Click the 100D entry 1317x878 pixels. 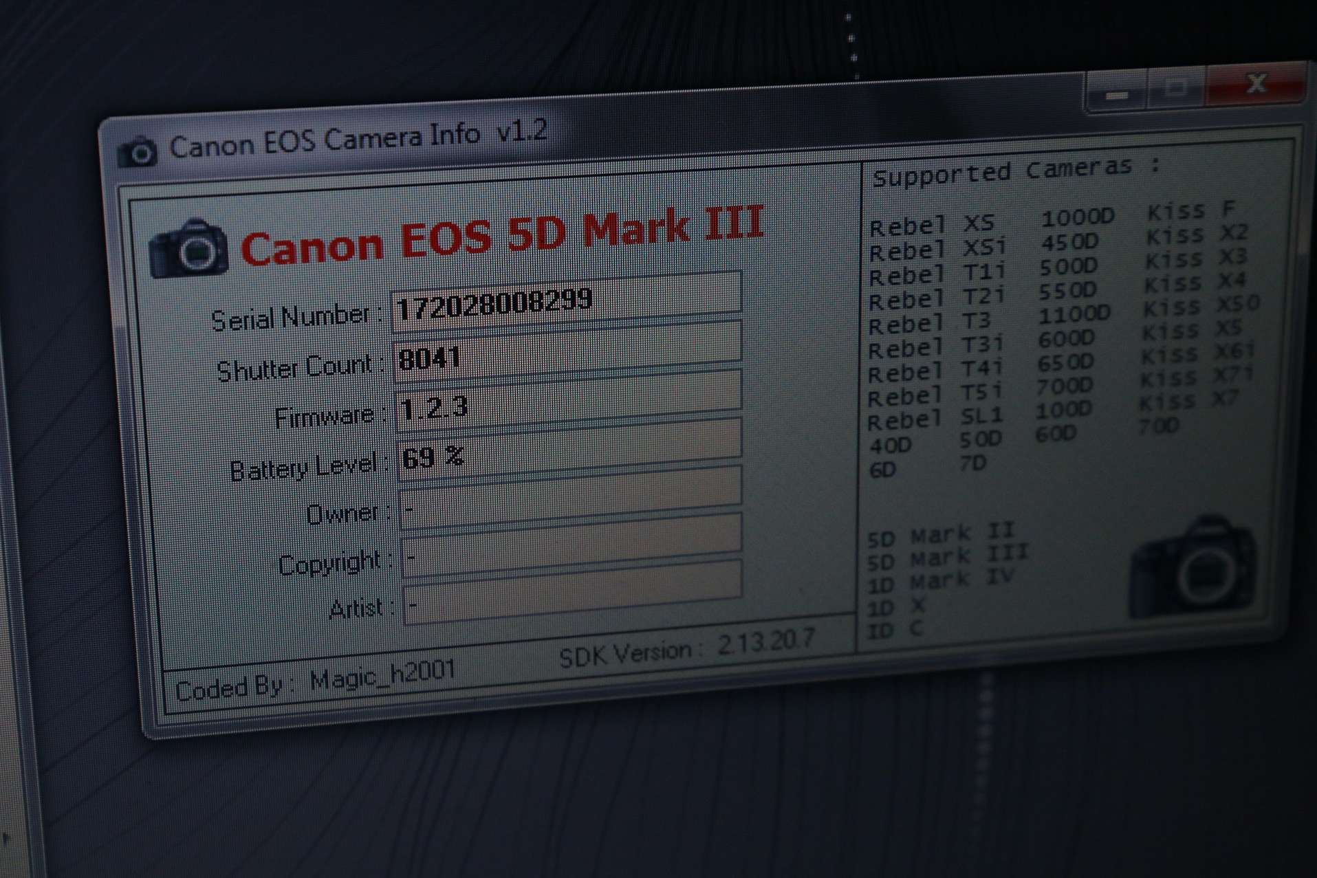(x=1064, y=410)
